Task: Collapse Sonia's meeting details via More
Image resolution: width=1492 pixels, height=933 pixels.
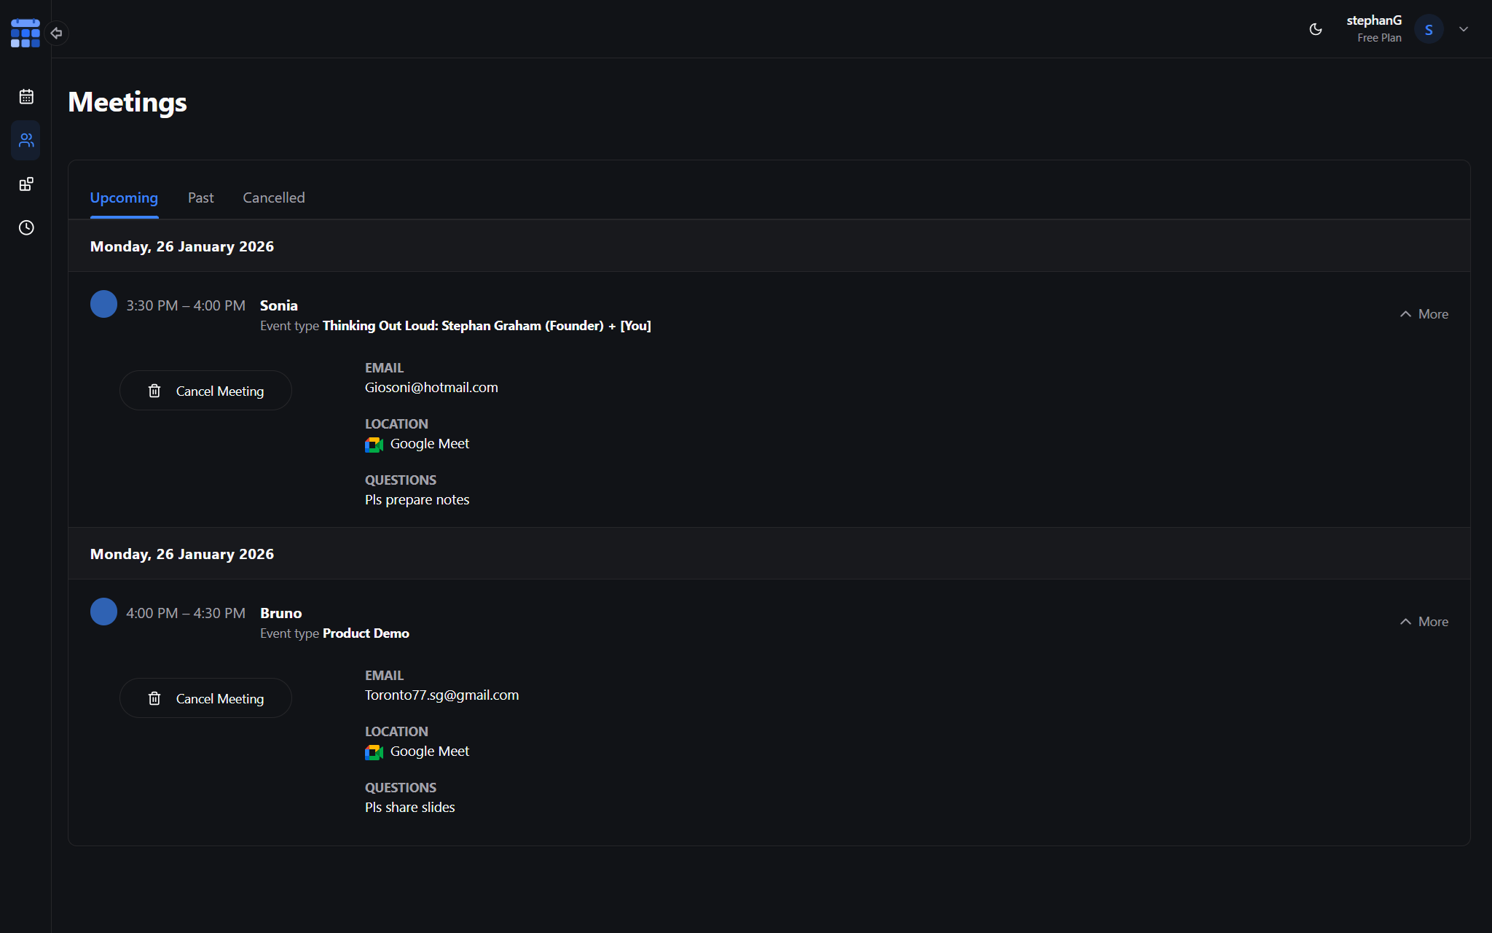Action: (x=1424, y=314)
